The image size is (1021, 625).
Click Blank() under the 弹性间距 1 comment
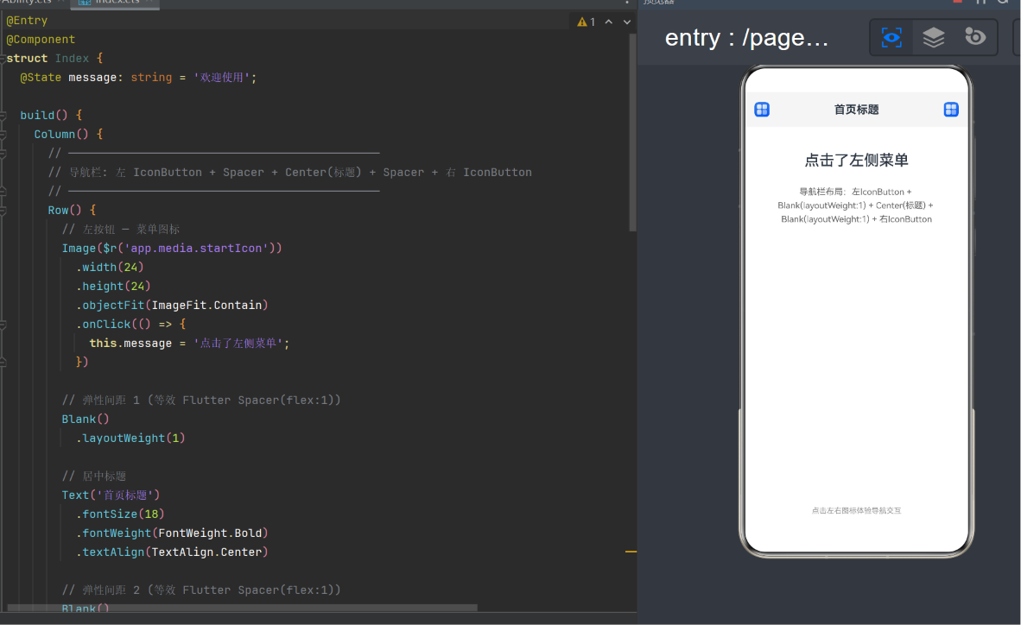(x=86, y=420)
